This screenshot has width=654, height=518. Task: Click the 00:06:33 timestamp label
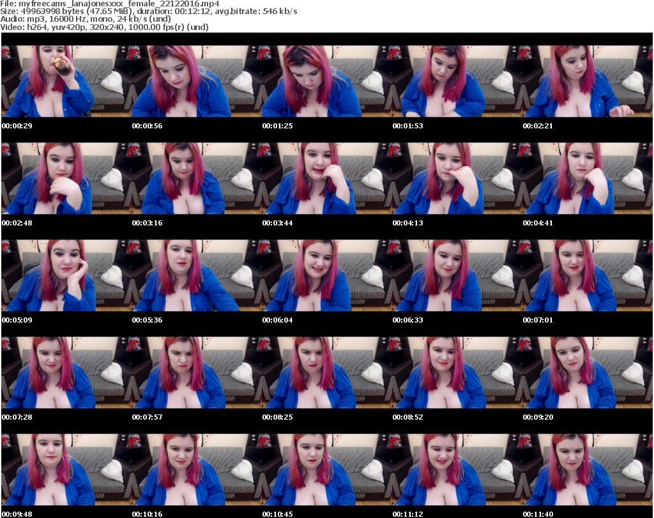coord(407,320)
